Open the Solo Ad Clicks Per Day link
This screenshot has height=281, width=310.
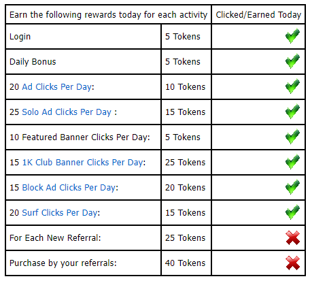pos(67,112)
